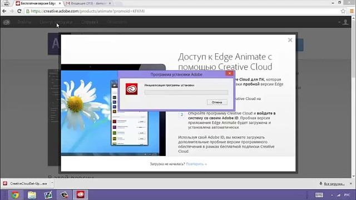Bookmark this page with the star

[343, 11]
